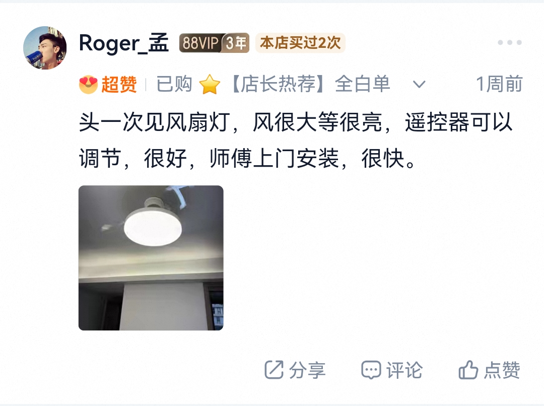The height and width of the screenshot is (406, 544).
Task: Open Roger_孟's profile avatar
Action: coord(45,47)
